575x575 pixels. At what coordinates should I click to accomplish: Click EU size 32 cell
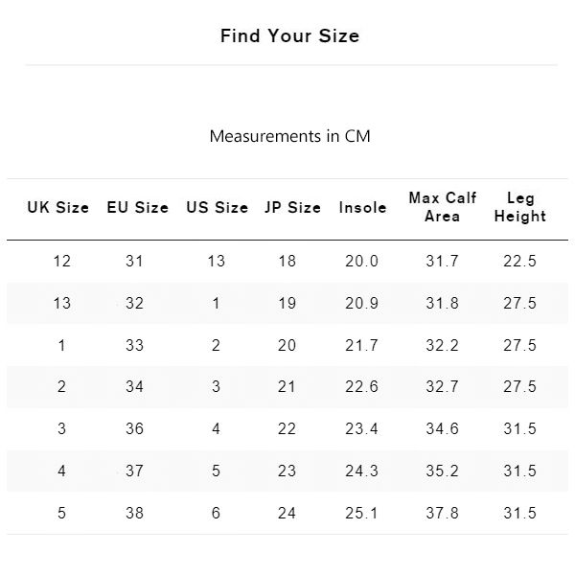(135, 304)
